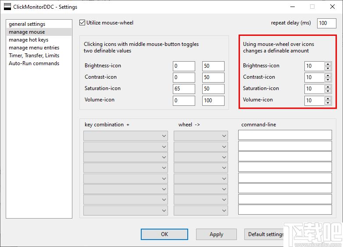Click the third command-line text field
This screenshot has height=247, width=343.
point(285,157)
